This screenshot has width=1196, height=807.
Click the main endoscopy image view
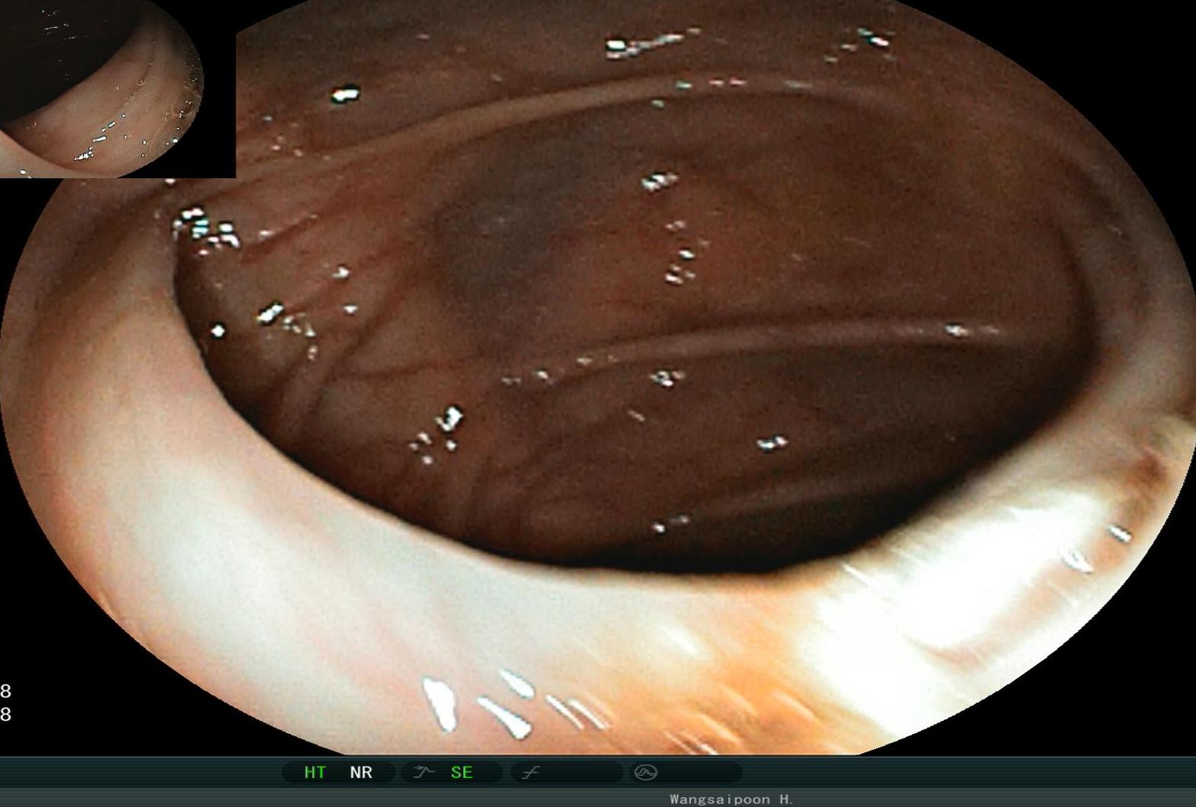point(598,377)
